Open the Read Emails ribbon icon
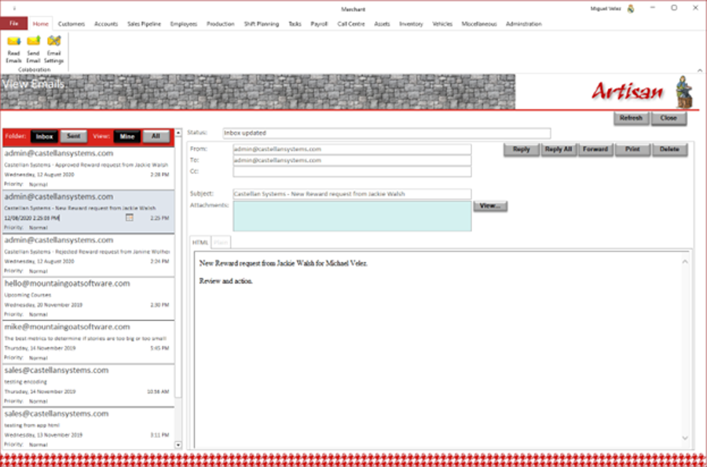This screenshot has height=467, width=707. (13, 49)
